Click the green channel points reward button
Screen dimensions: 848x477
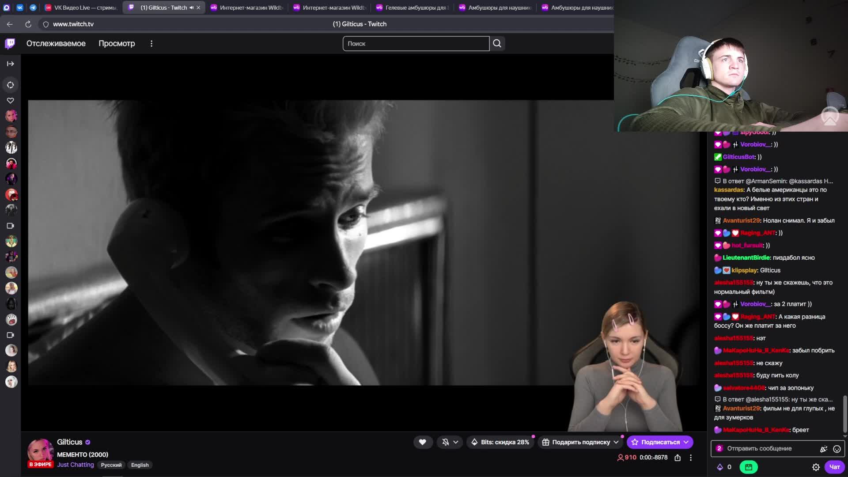click(x=749, y=467)
